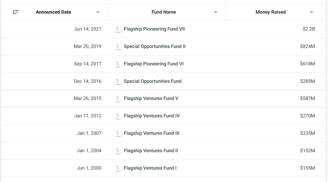Click the logo icon for Flagship Ventures Fund I

(x=118, y=168)
